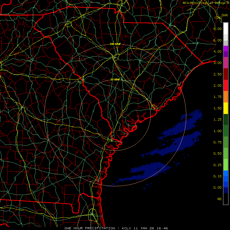Click the 6.00 legend value
Screen dimensions: 230x230
(217, 40)
